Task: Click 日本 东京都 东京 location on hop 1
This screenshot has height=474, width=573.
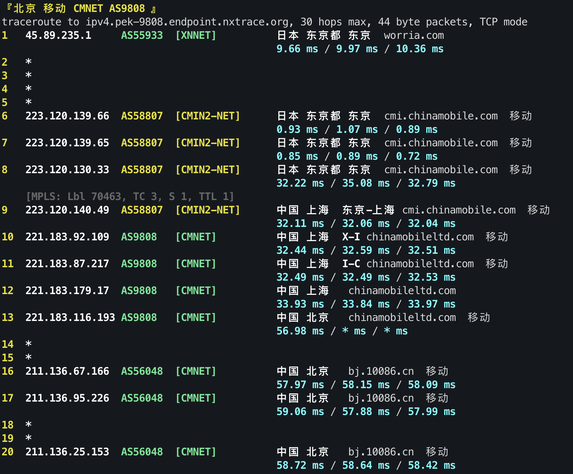Action: click(323, 35)
